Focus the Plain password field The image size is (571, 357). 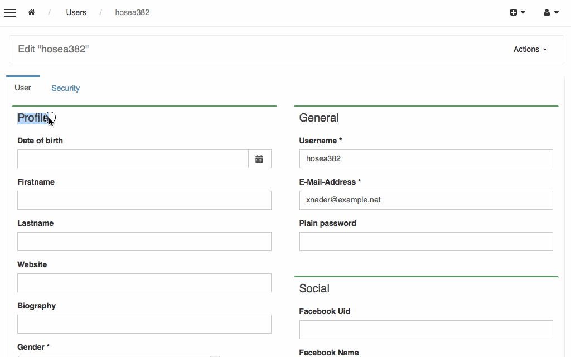426,242
